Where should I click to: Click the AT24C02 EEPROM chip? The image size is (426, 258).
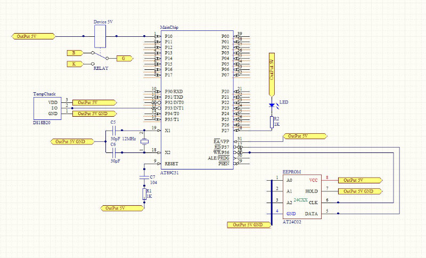coord(302,197)
